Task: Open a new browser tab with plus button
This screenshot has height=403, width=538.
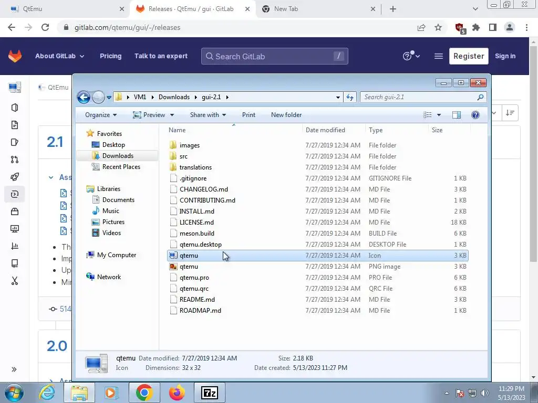Action: [393, 9]
